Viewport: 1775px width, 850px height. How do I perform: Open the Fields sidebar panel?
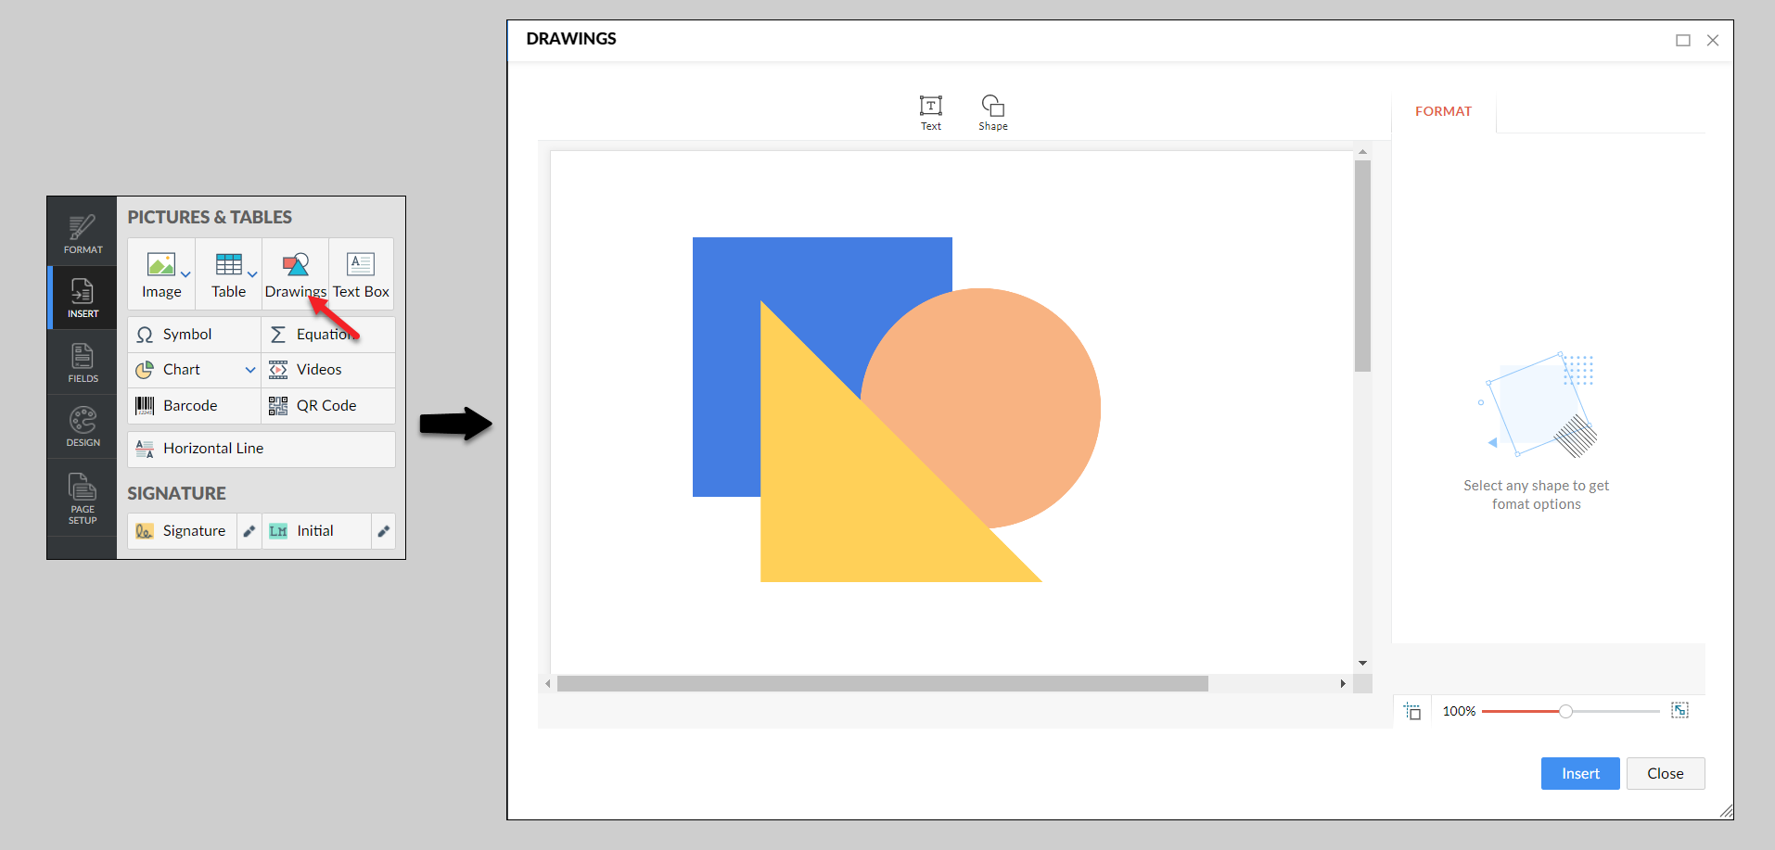coord(83,362)
